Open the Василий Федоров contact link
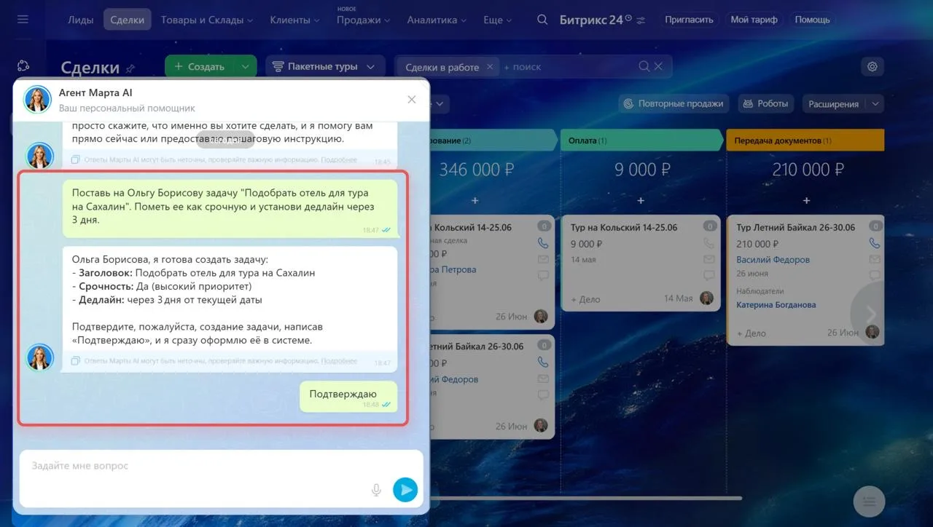Image resolution: width=933 pixels, height=527 pixels. click(773, 260)
